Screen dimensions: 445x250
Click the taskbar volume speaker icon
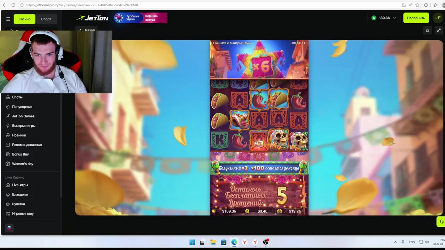click(427, 242)
